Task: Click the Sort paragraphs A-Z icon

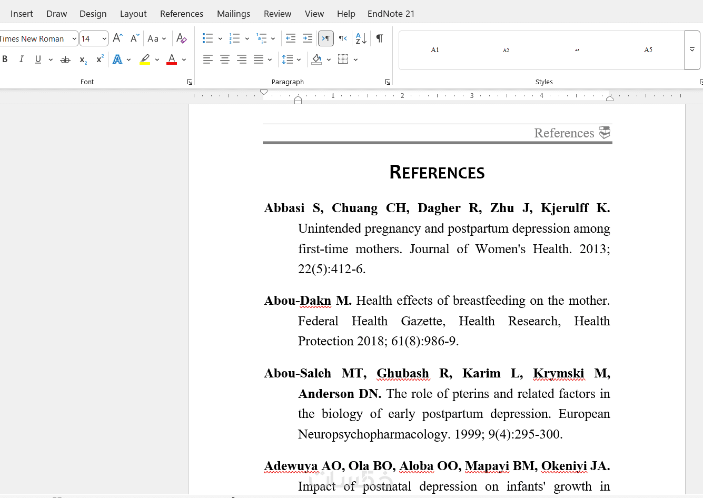Action: click(x=361, y=38)
